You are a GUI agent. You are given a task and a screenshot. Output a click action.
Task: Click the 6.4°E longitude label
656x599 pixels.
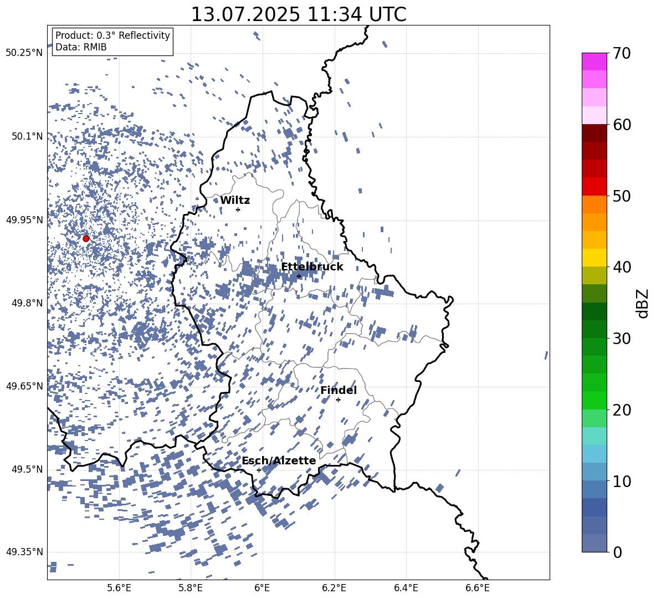pyautogui.click(x=406, y=588)
